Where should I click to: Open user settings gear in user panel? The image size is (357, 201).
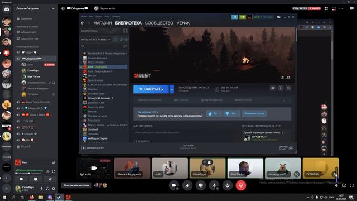pos(54,189)
